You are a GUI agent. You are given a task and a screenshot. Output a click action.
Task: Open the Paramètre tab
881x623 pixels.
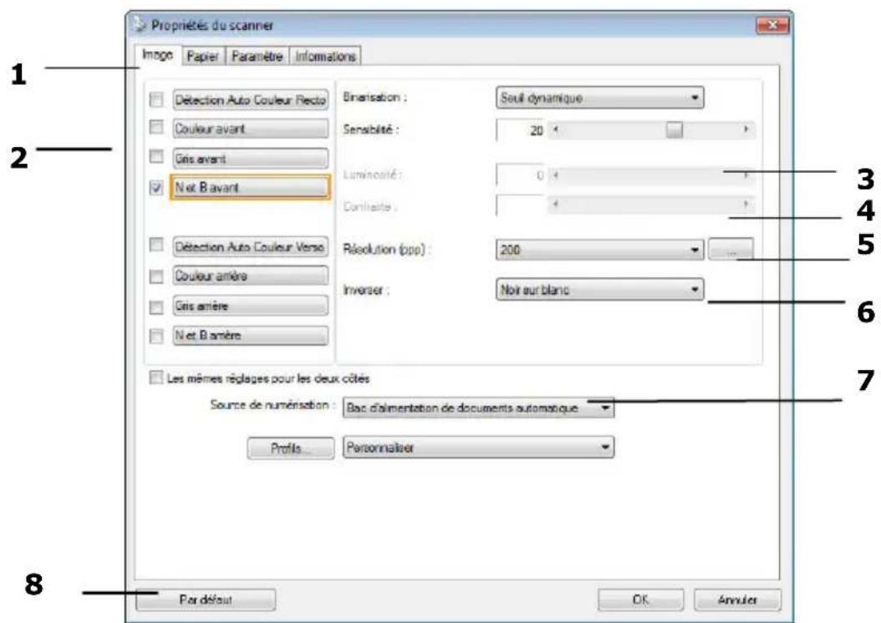257,56
